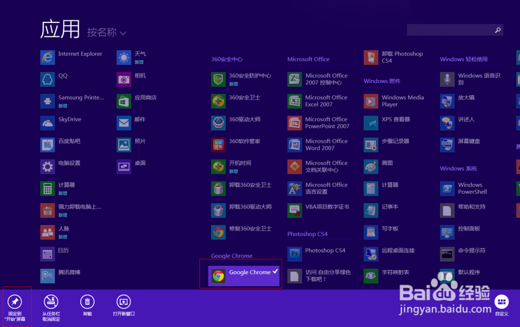Open the 相机 camera icon
The image size is (520, 327).
click(124, 79)
